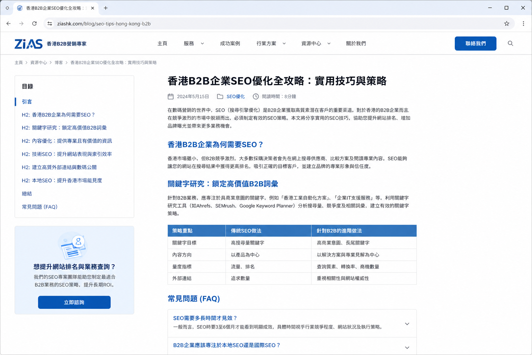This screenshot has width=532, height=355.
Task: Jump to 常見問題 (FAQ) in contents
Action: coord(39,207)
